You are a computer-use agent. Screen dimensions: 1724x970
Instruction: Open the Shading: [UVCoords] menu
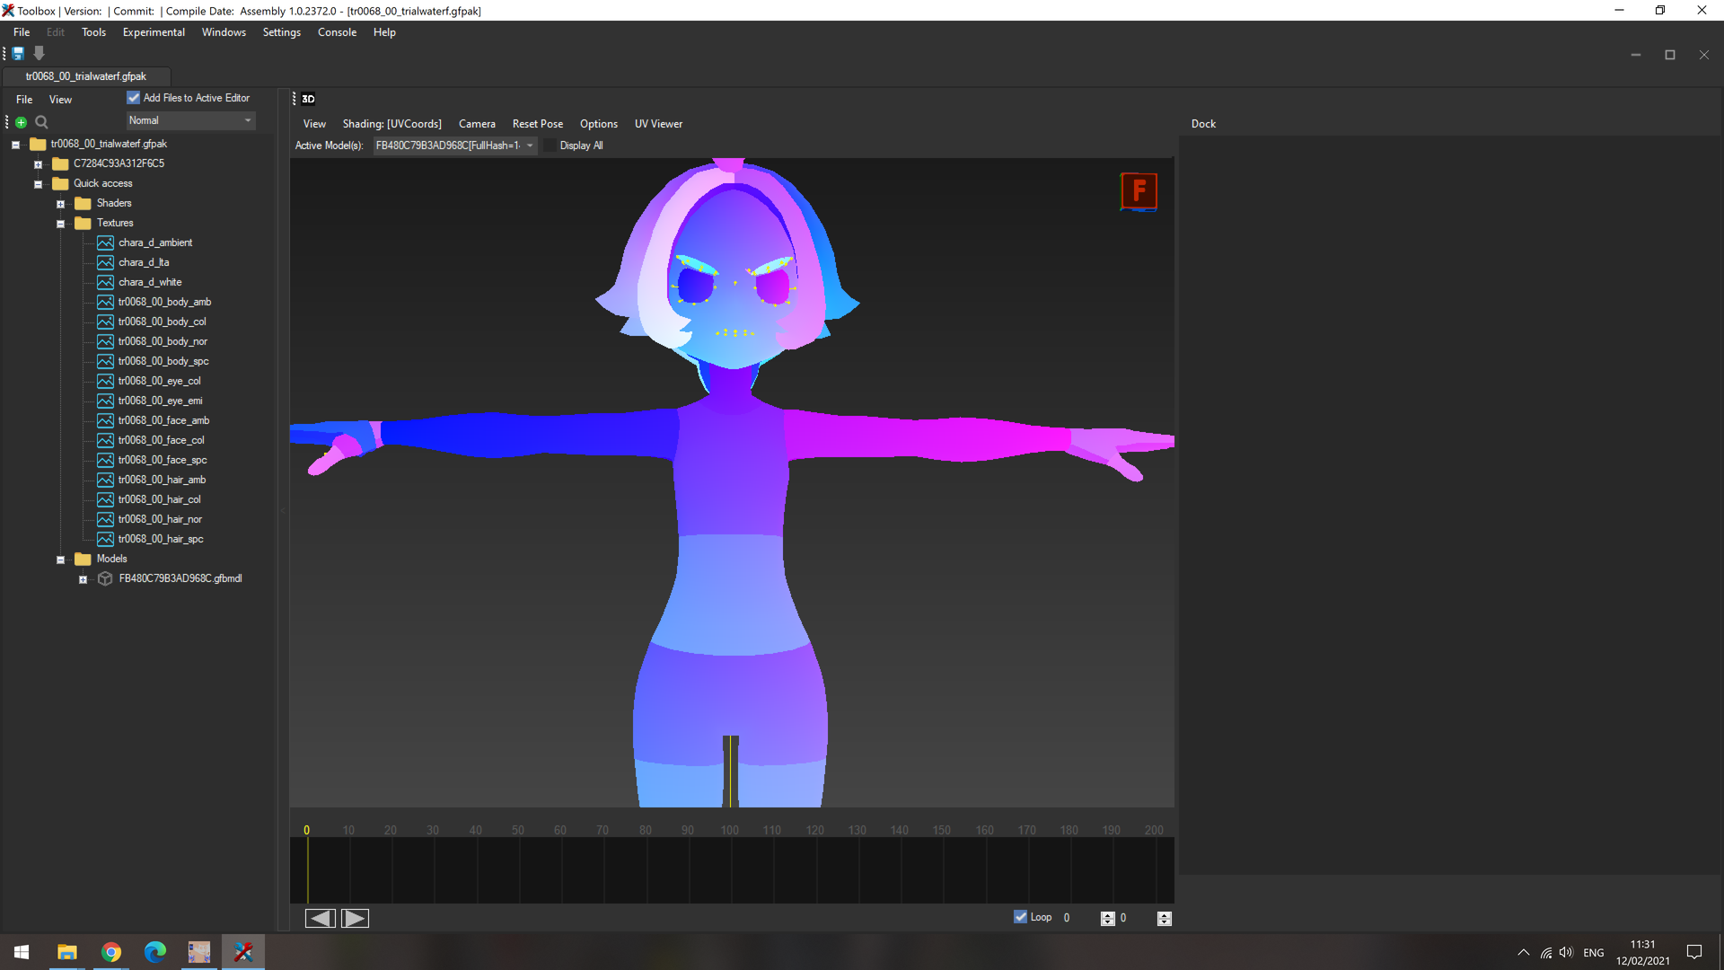392,124
